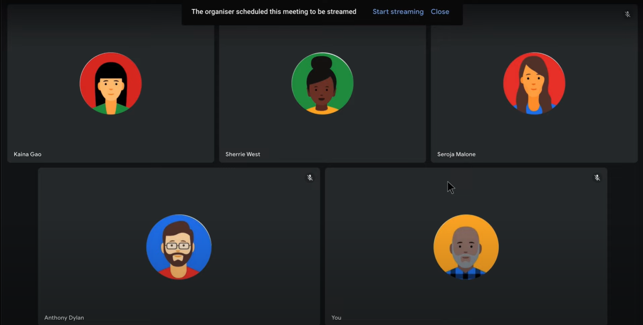Click your own orange avatar
This screenshot has width=643, height=325.
466,247
